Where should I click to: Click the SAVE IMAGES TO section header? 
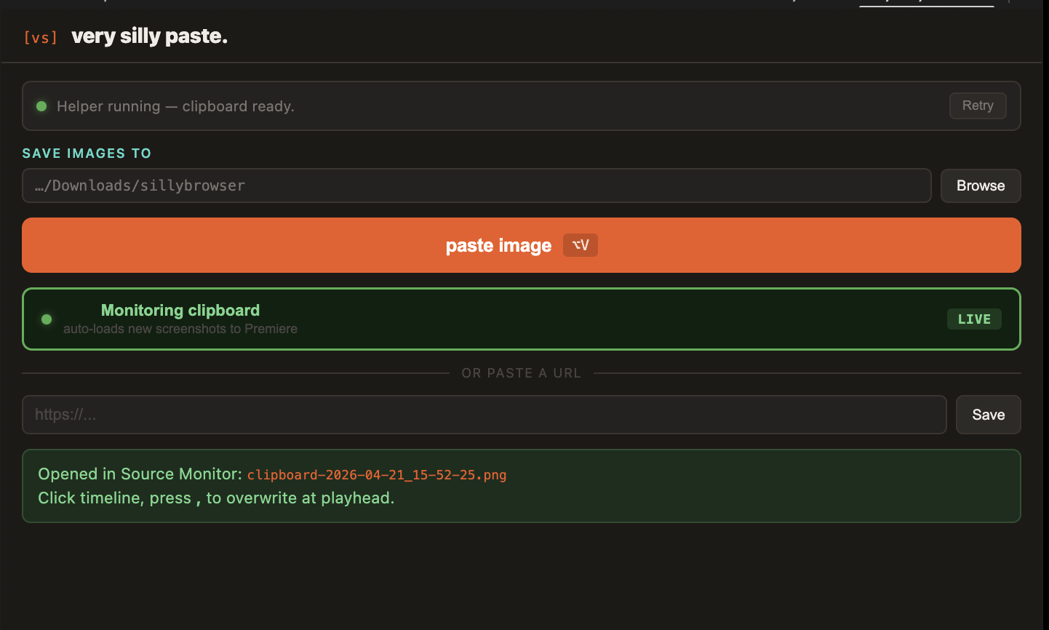(x=87, y=153)
